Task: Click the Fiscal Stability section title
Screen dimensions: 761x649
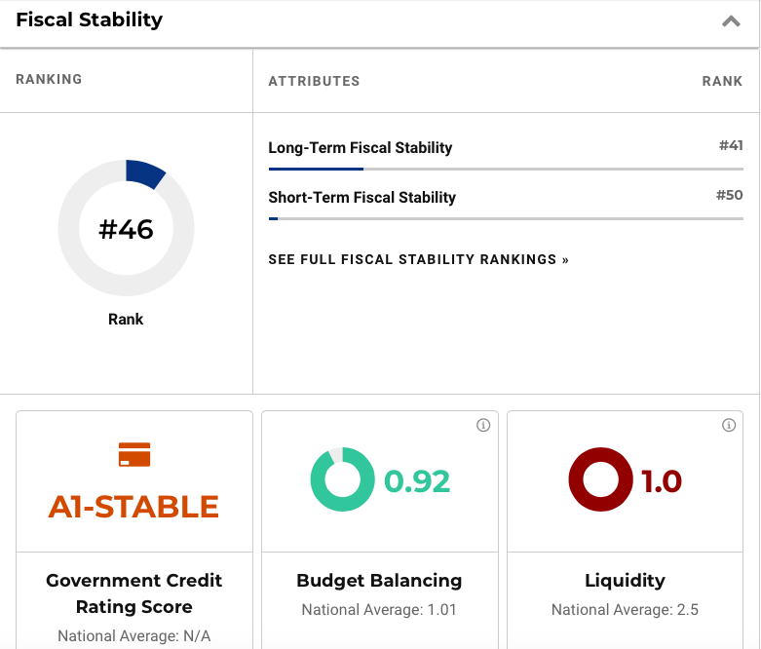Action: click(x=89, y=19)
